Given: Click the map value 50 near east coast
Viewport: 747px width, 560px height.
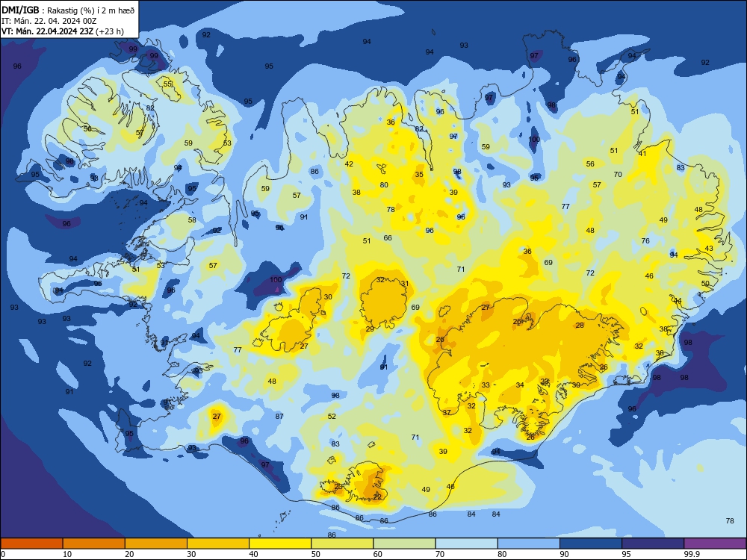Looking at the screenshot, I should (x=706, y=283).
